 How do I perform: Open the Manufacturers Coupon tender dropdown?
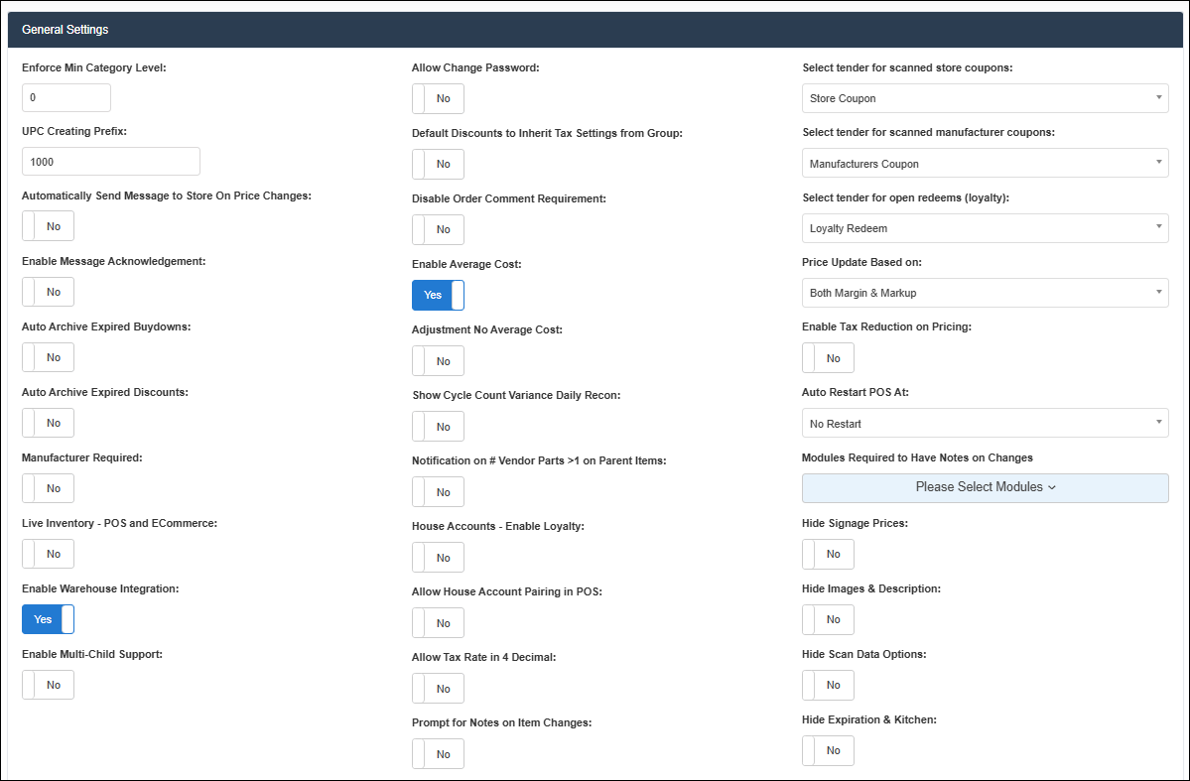click(985, 164)
